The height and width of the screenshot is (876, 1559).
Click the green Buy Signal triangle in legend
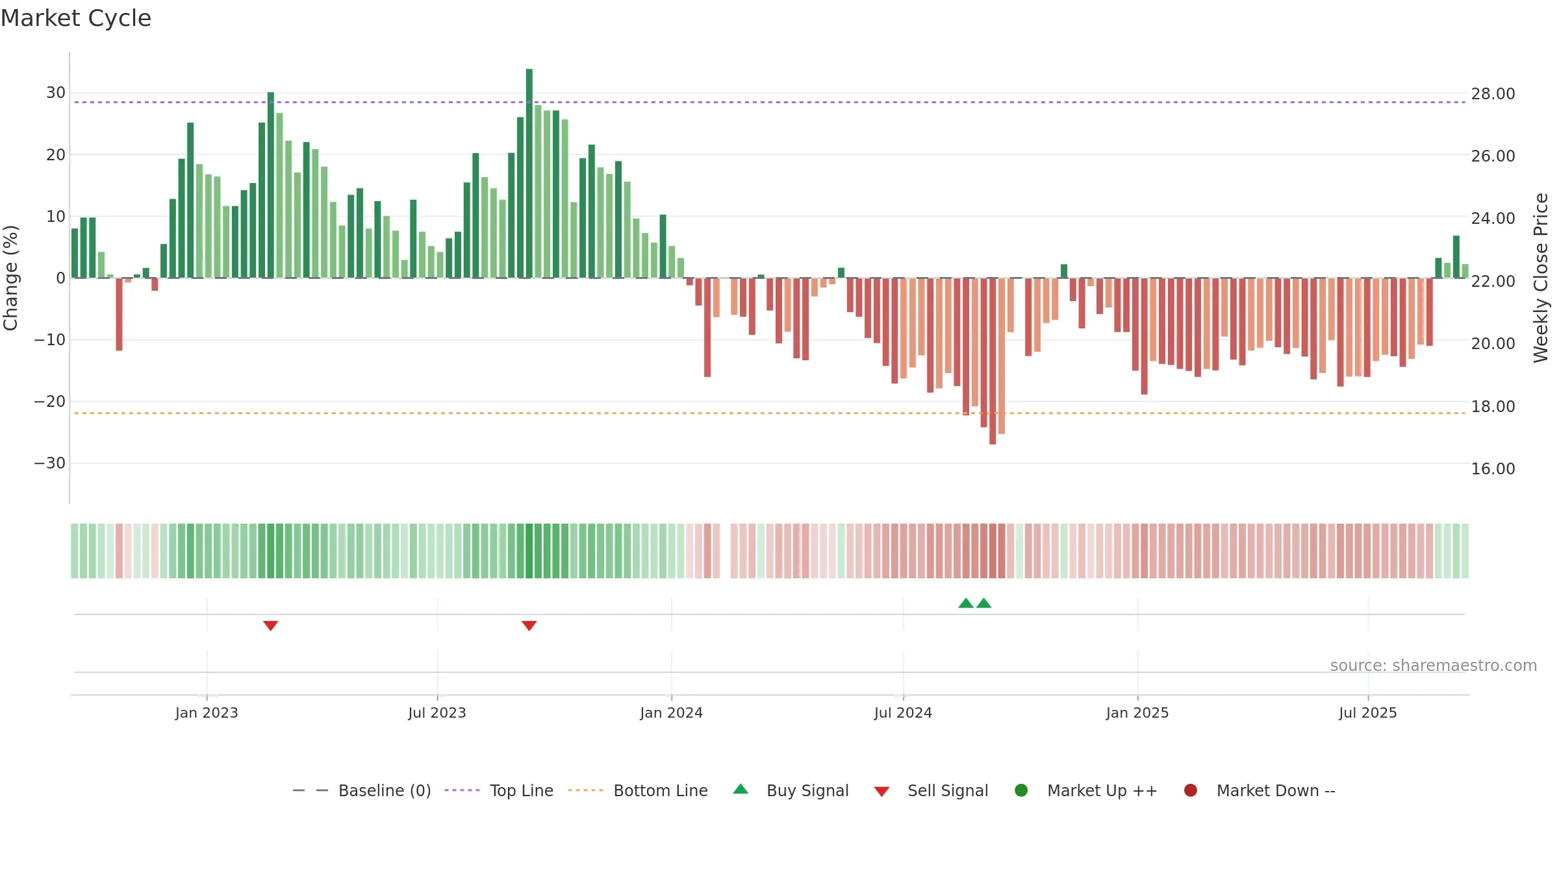coord(741,789)
